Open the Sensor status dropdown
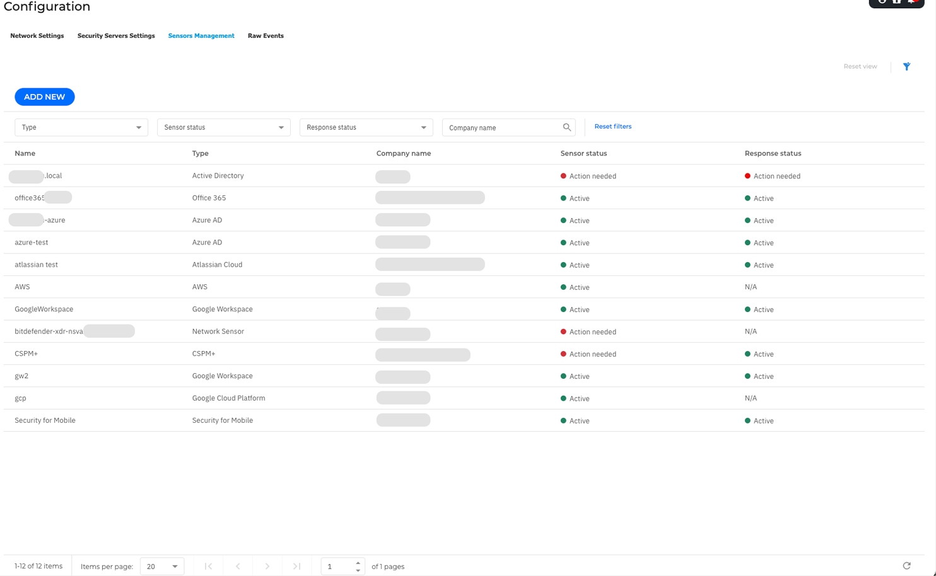 coord(223,127)
